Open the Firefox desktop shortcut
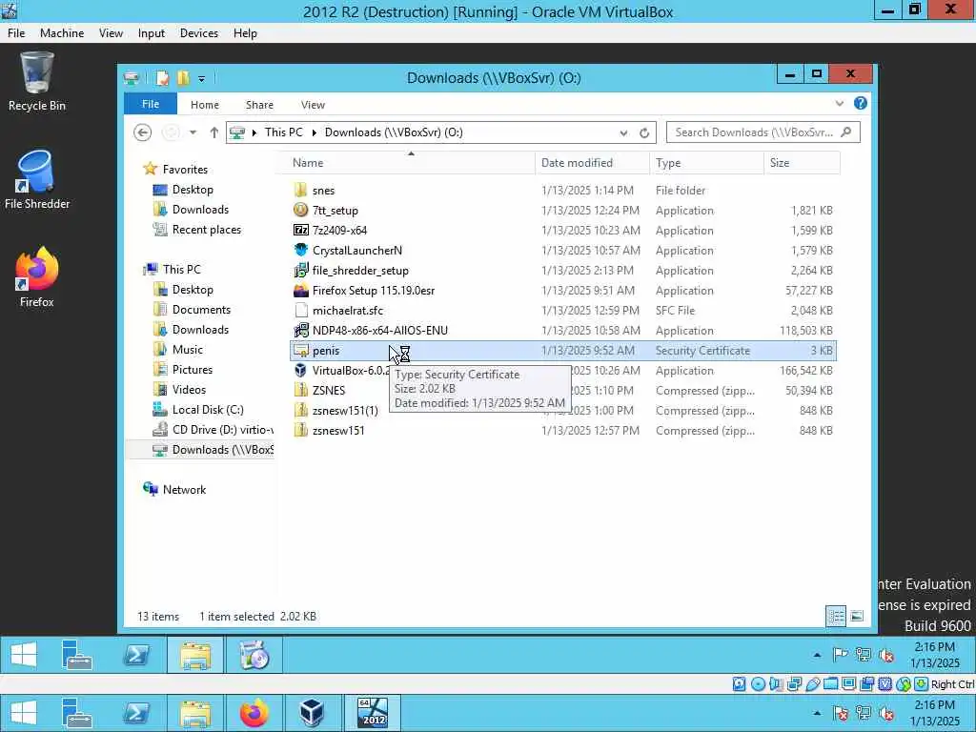Screen dimensions: 976x732 pos(36,277)
